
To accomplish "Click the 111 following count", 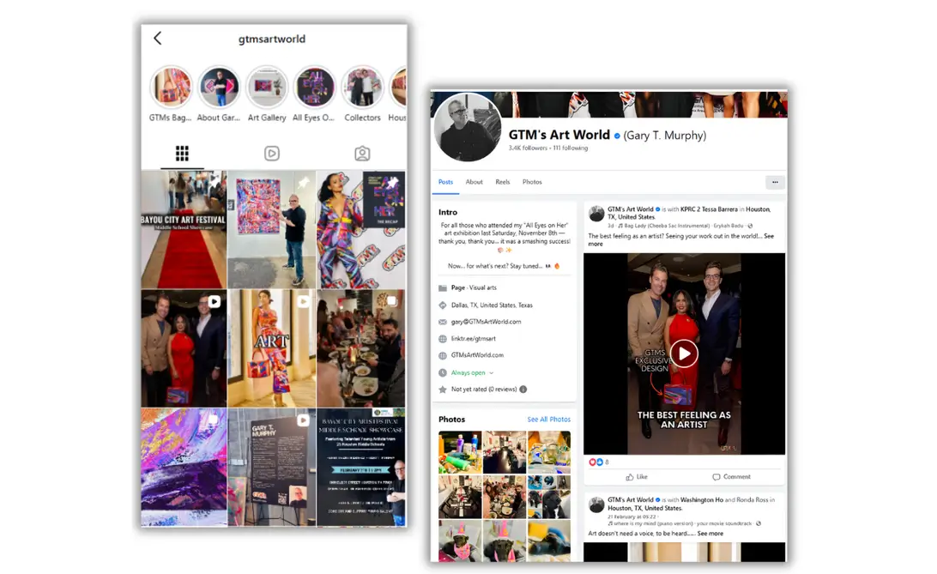I will [570, 148].
